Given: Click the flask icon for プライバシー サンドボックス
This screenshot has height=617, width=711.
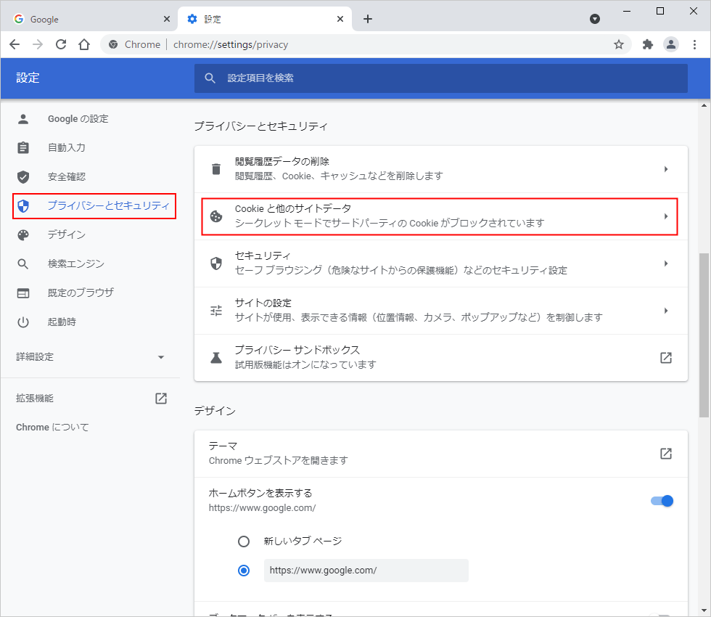Looking at the screenshot, I should [x=216, y=358].
